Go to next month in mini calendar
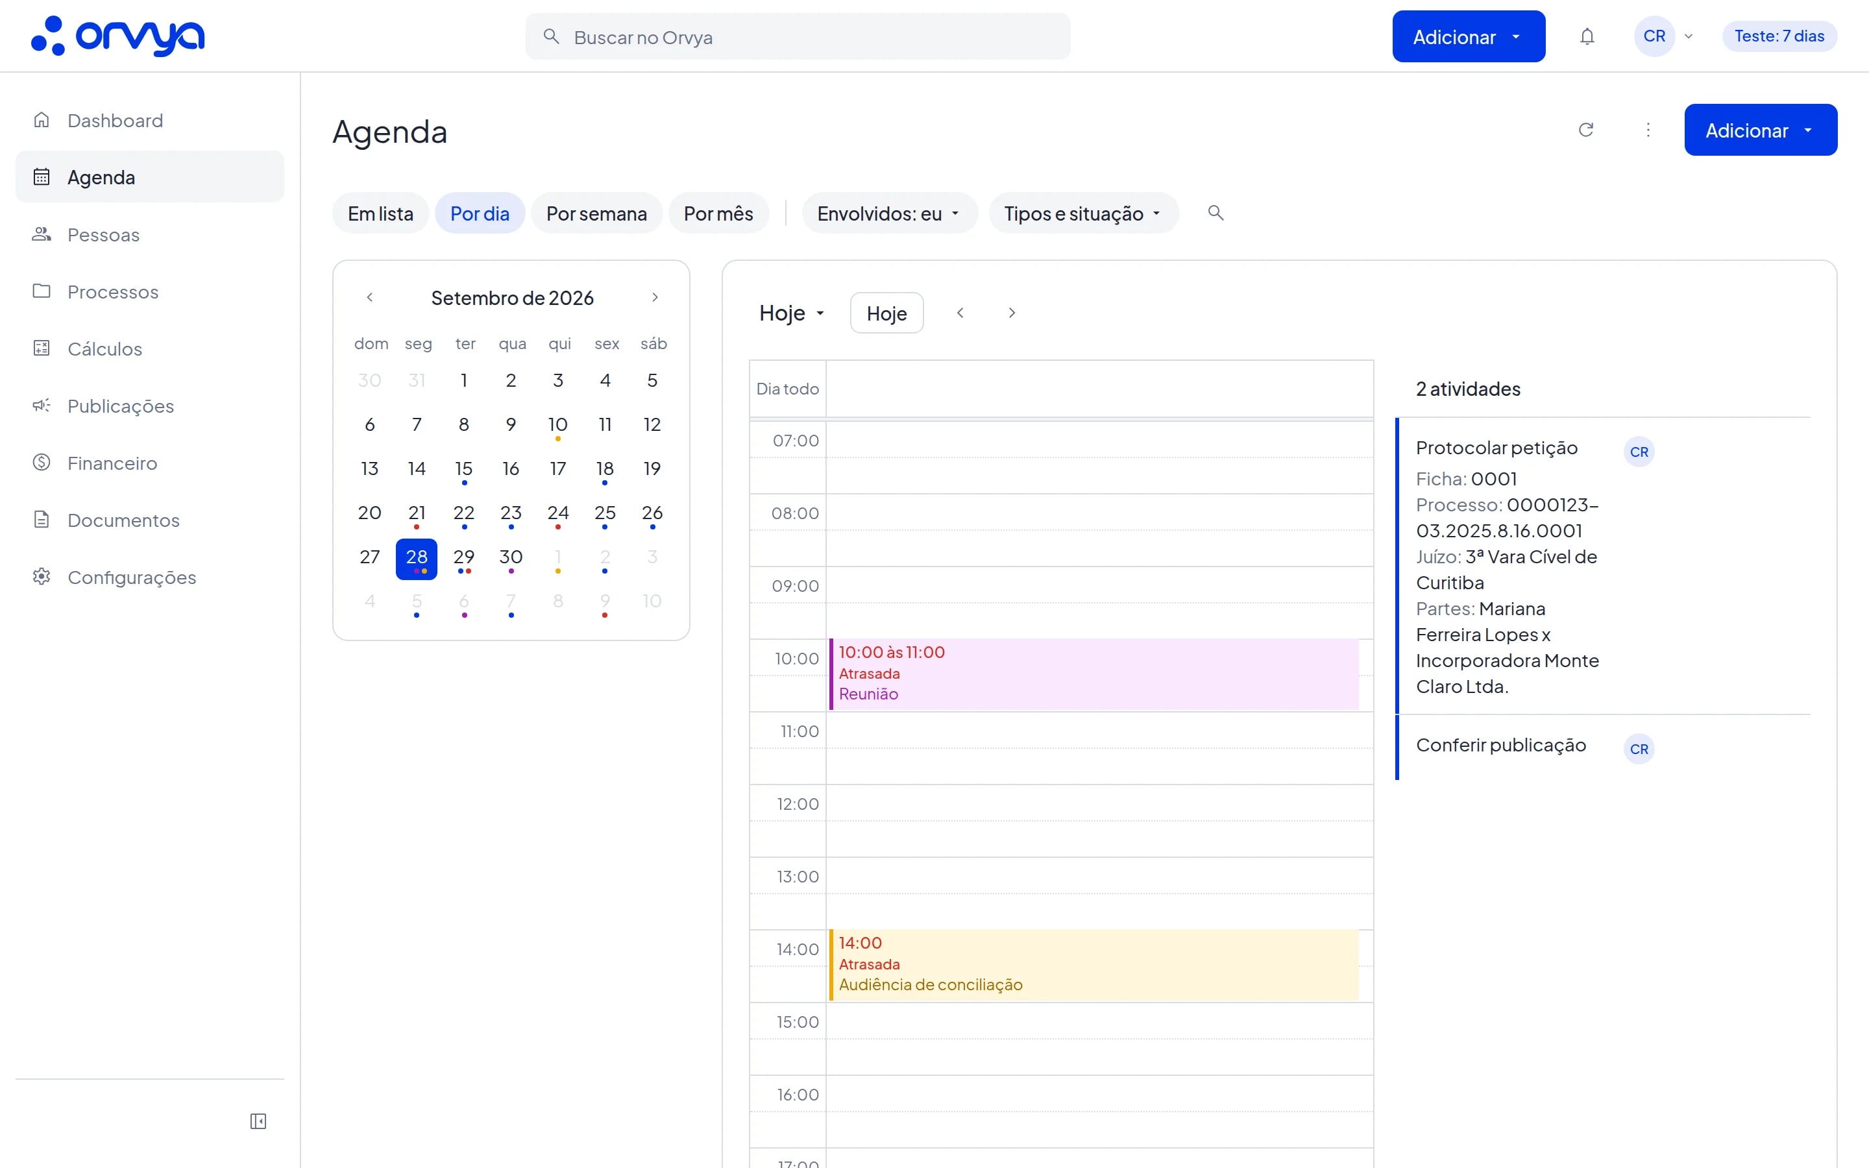Viewport: 1869px width, 1168px height. pos(655,297)
